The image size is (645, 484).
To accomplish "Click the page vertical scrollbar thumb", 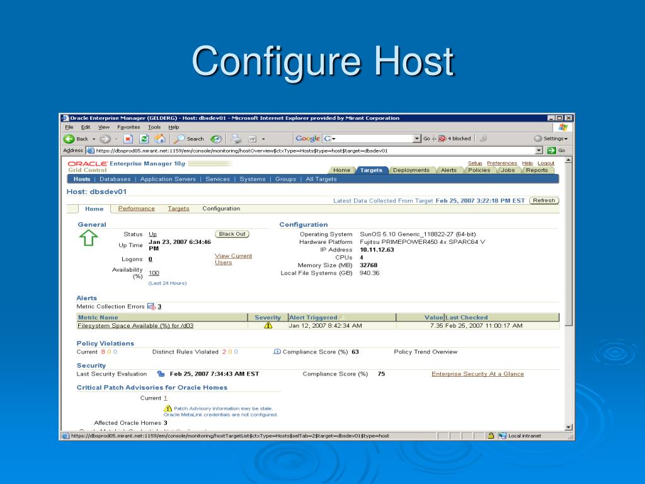I will [569, 245].
